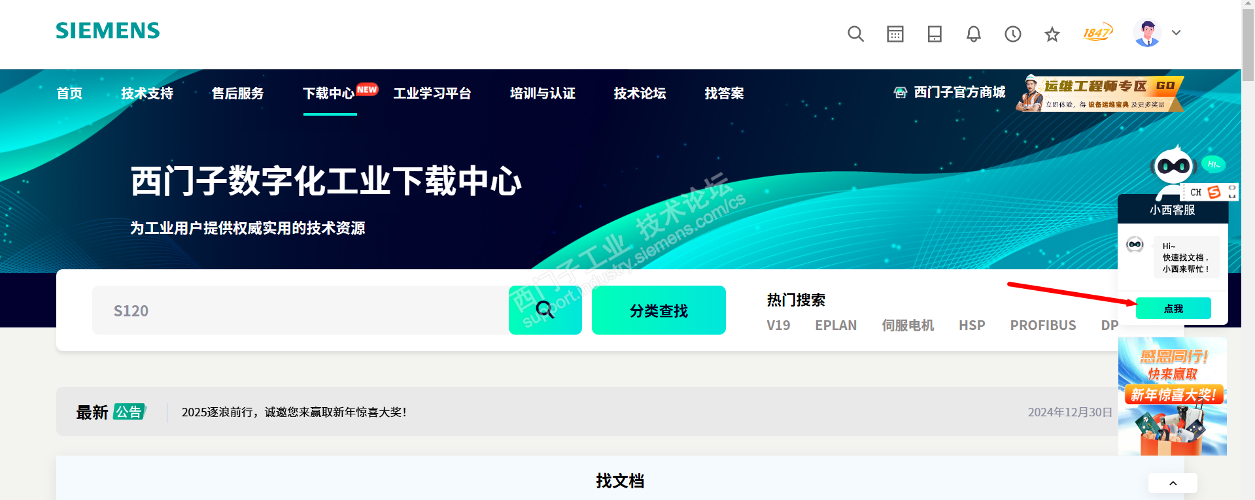Click the 西门子官方商城 shop icon
The width and height of the screenshot is (1255, 500).
coord(901,92)
